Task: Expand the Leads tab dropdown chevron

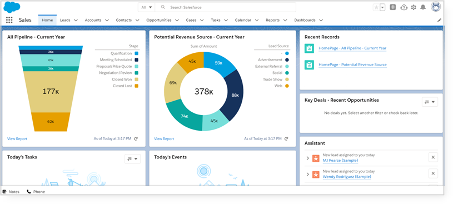Action: tap(76, 20)
